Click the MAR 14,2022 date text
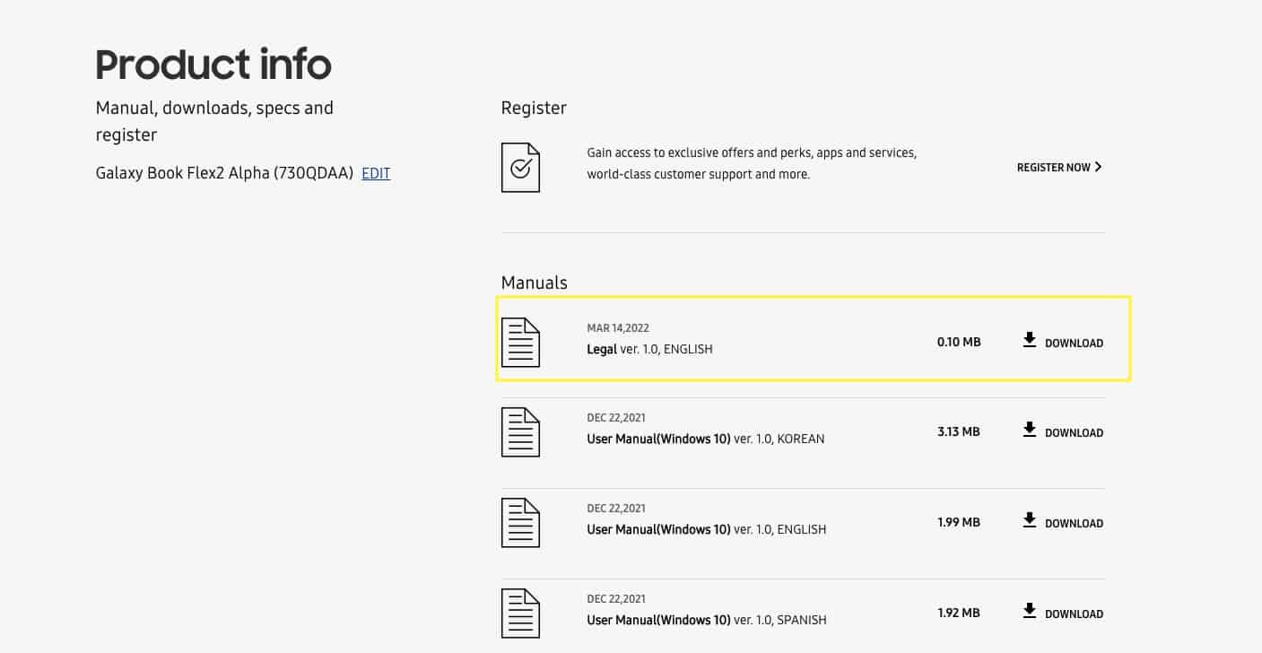 pos(618,328)
